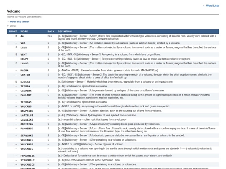
Task: Click the word FALLOUT
Action: pyautogui.click(x=26, y=95)
